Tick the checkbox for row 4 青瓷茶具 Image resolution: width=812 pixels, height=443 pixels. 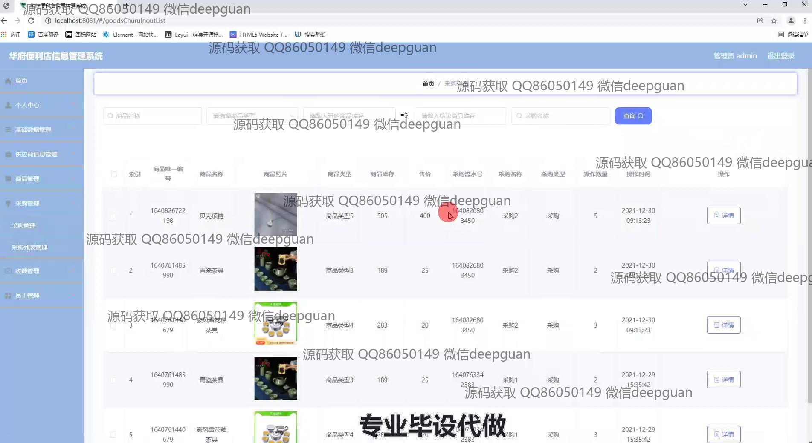point(113,380)
